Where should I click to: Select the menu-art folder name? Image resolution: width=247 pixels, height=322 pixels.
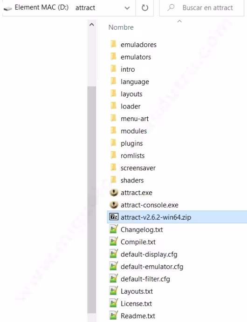135,119
